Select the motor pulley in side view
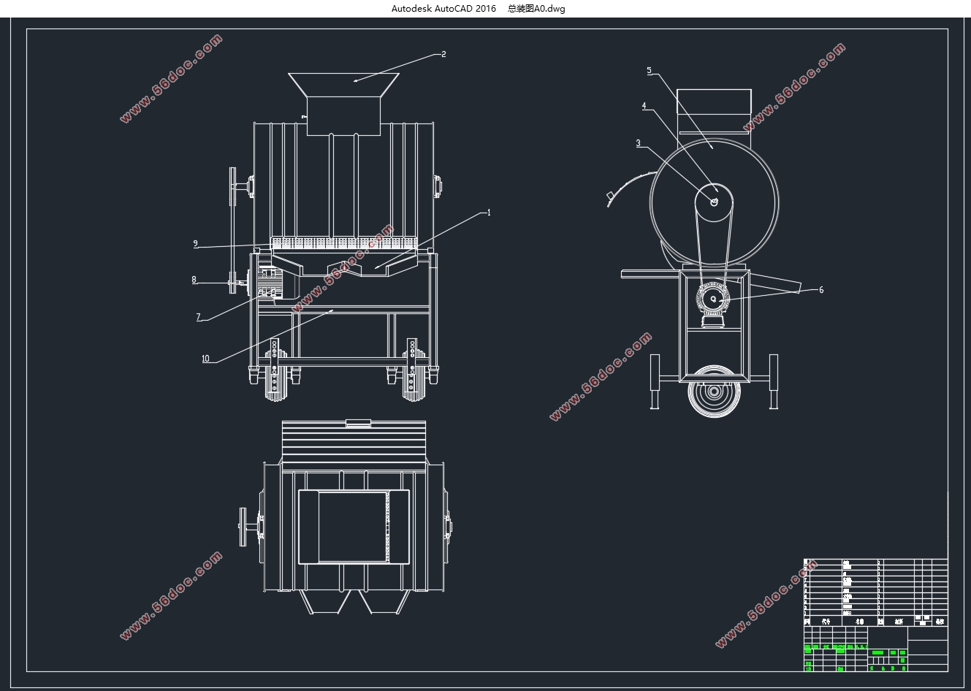Image resolution: width=971 pixels, height=691 pixels. (x=713, y=299)
